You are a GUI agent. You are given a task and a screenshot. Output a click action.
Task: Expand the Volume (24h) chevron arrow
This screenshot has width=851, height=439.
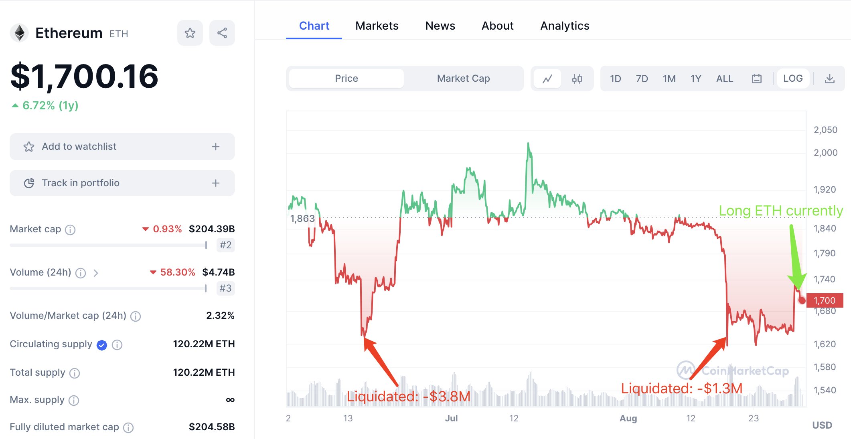(95, 273)
